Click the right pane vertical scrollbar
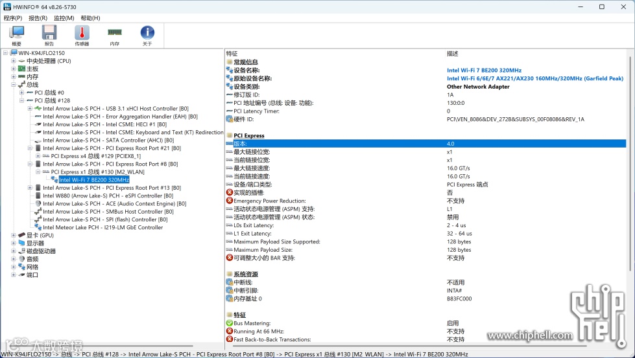 pyautogui.click(x=630, y=164)
